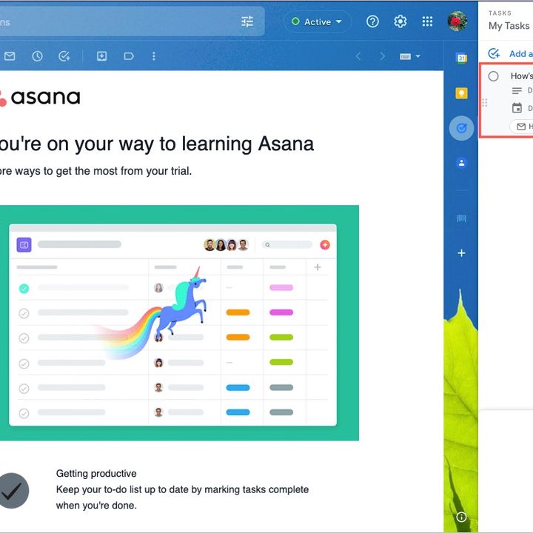Click the Getting productive heading text
533x533 pixels.
(96, 473)
